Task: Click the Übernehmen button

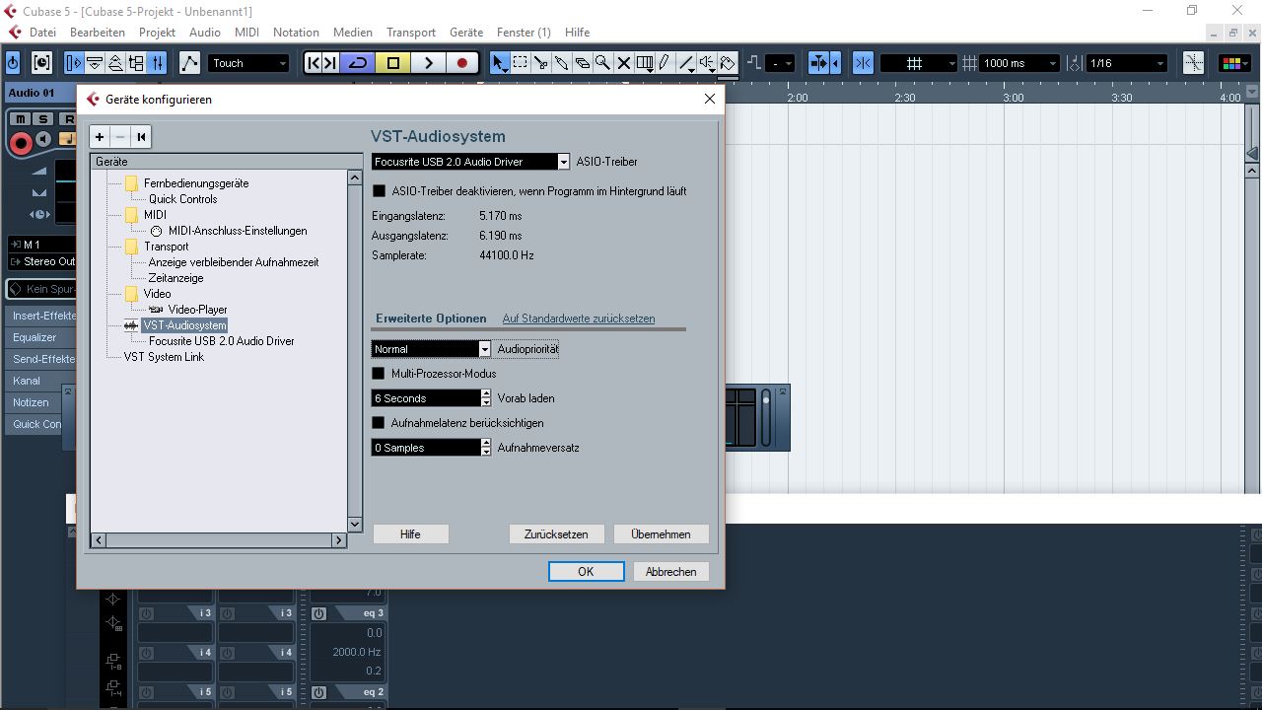Action: [661, 533]
